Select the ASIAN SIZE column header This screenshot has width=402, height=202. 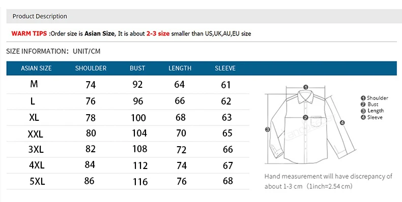tap(36, 69)
